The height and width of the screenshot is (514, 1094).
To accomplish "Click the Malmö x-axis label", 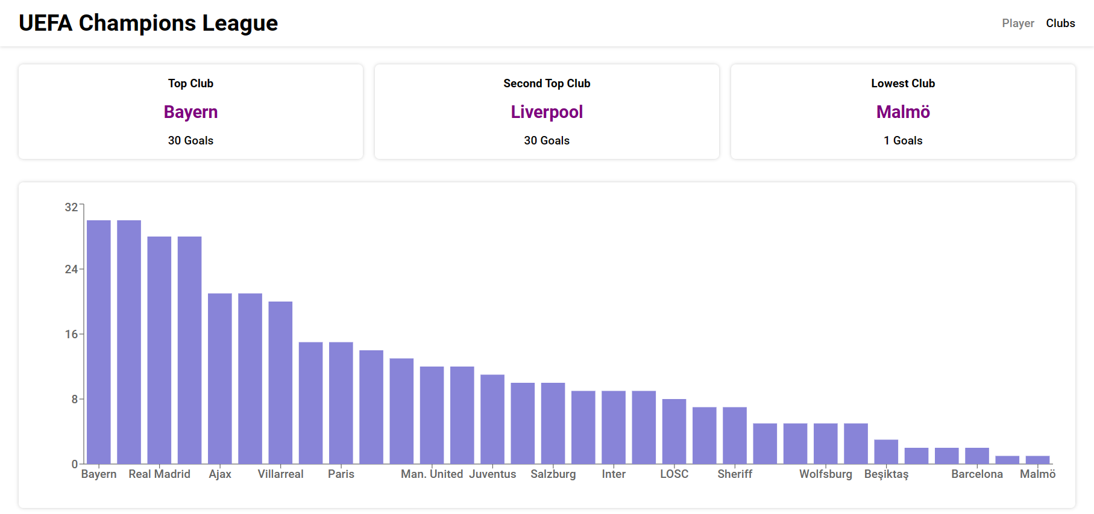I will coord(1037,474).
